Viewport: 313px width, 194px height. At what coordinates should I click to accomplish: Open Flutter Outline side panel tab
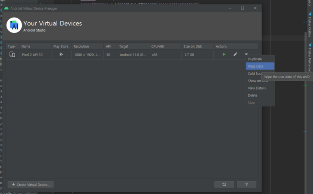click(x=310, y=25)
